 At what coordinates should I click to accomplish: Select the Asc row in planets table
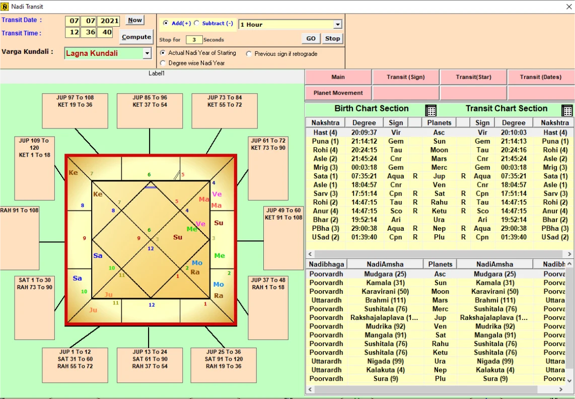(x=440, y=132)
